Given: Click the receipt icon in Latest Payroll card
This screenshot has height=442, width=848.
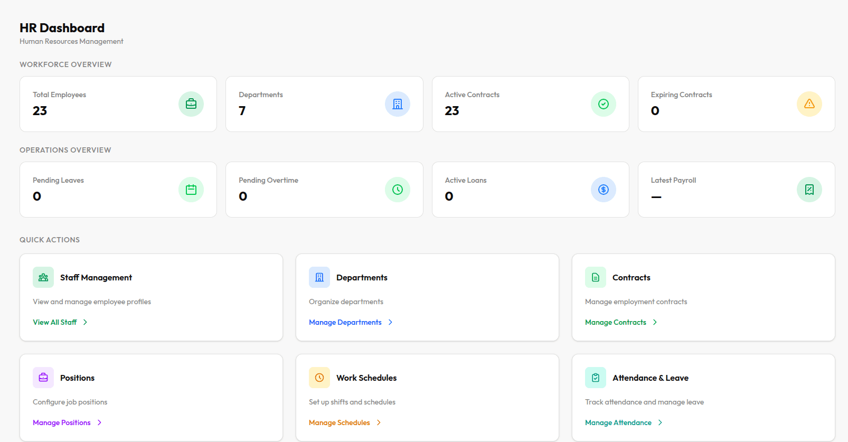Looking at the screenshot, I should pos(809,190).
